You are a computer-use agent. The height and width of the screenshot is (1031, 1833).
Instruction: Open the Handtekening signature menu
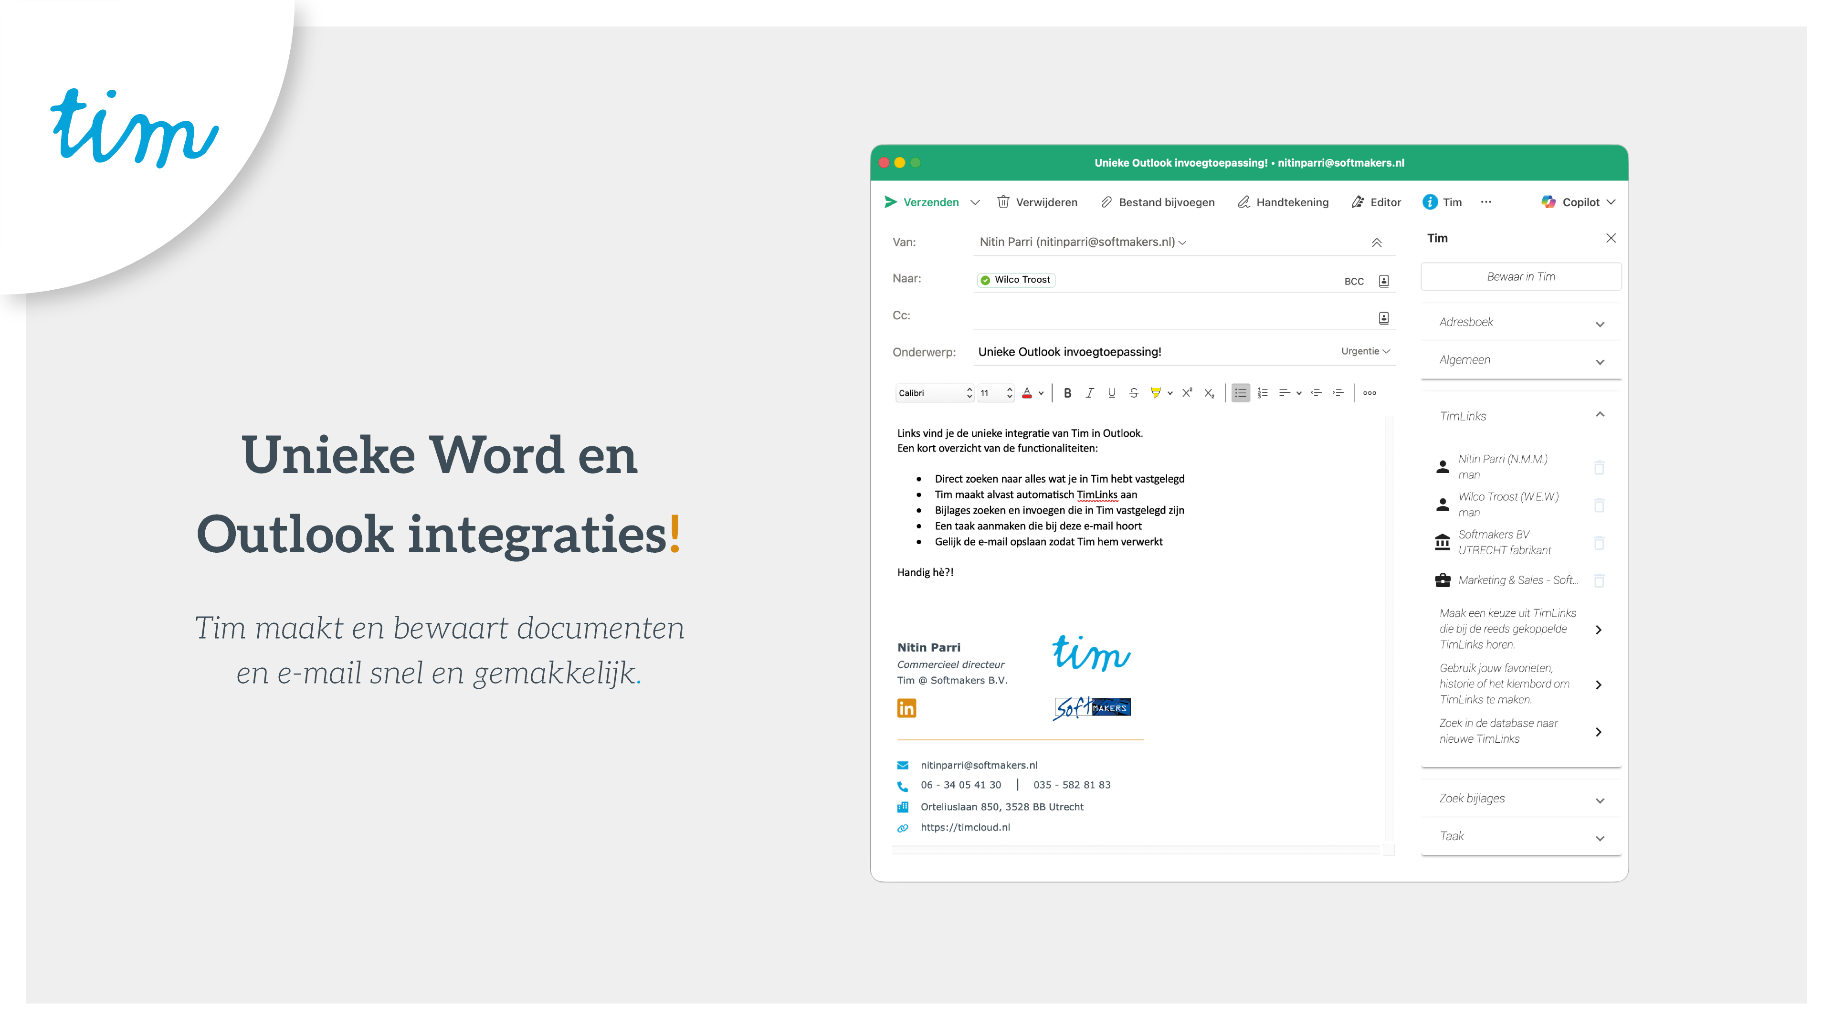1282,202
